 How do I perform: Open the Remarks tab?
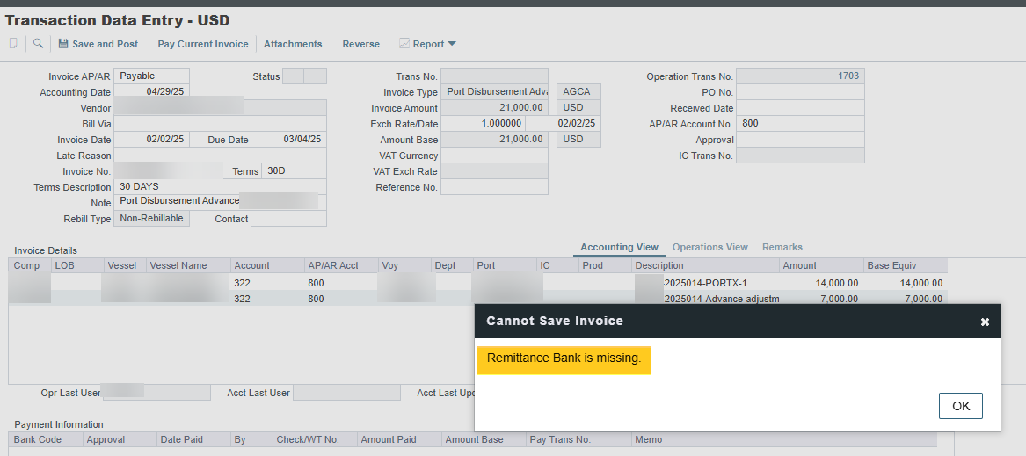[782, 248]
